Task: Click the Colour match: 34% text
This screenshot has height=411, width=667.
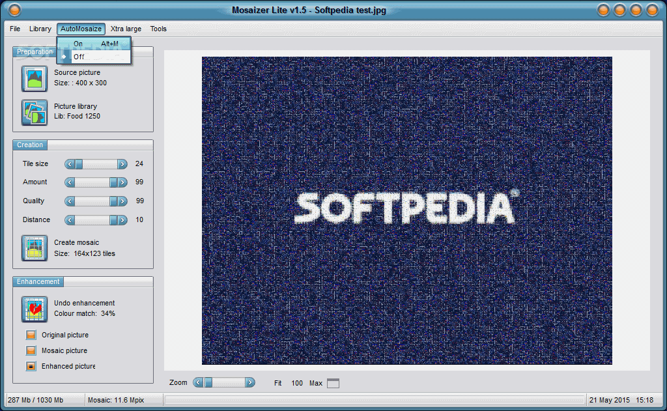Action: [84, 313]
